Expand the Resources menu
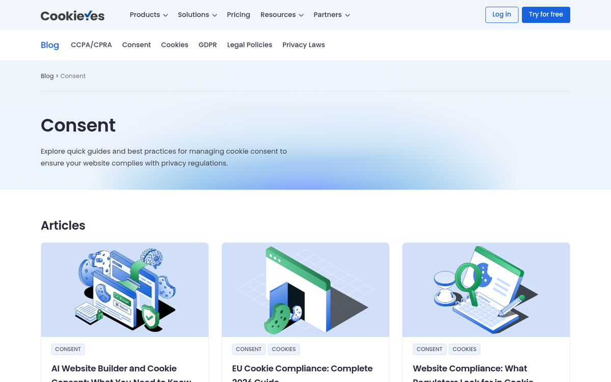This screenshot has height=382, width=611. tap(282, 15)
